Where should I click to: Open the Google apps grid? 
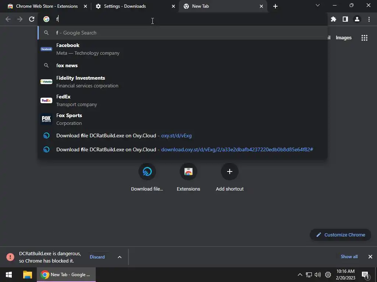pyautogui.click(x=364, y=38)
